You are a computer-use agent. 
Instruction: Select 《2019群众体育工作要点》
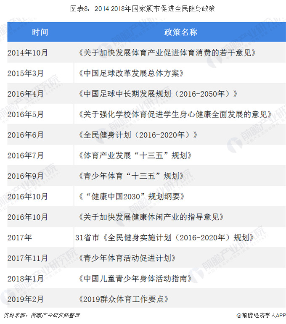(124, 299)
